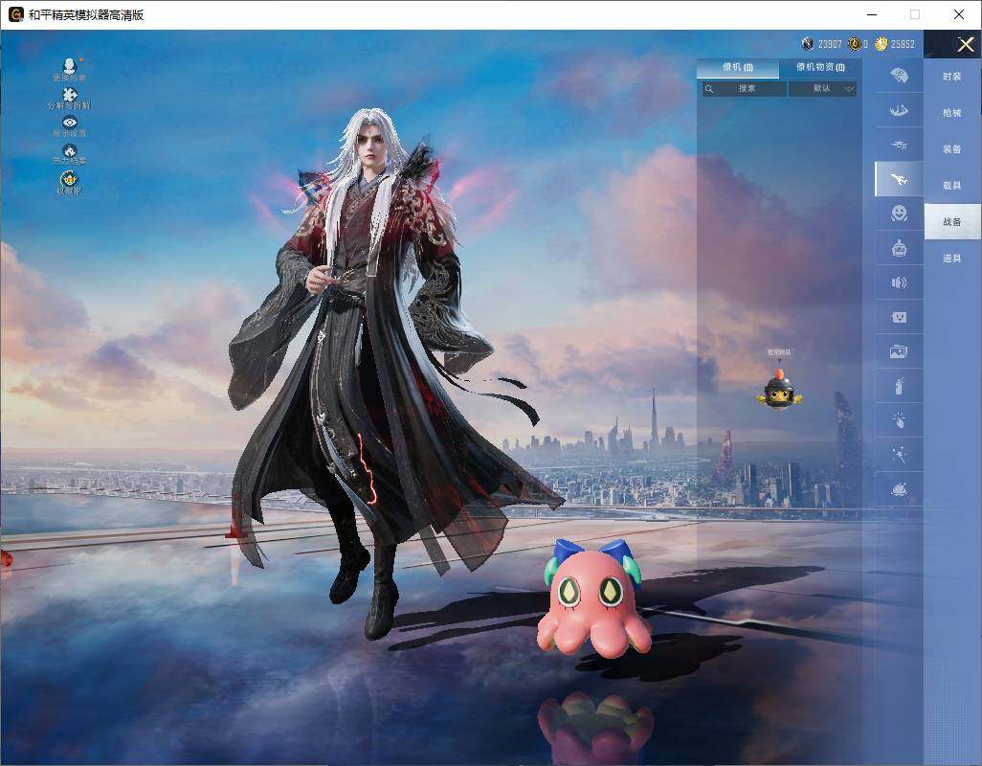The image size is (982, 766).
Task: Click the change avatar icon at top left
Action: point(70,65)
